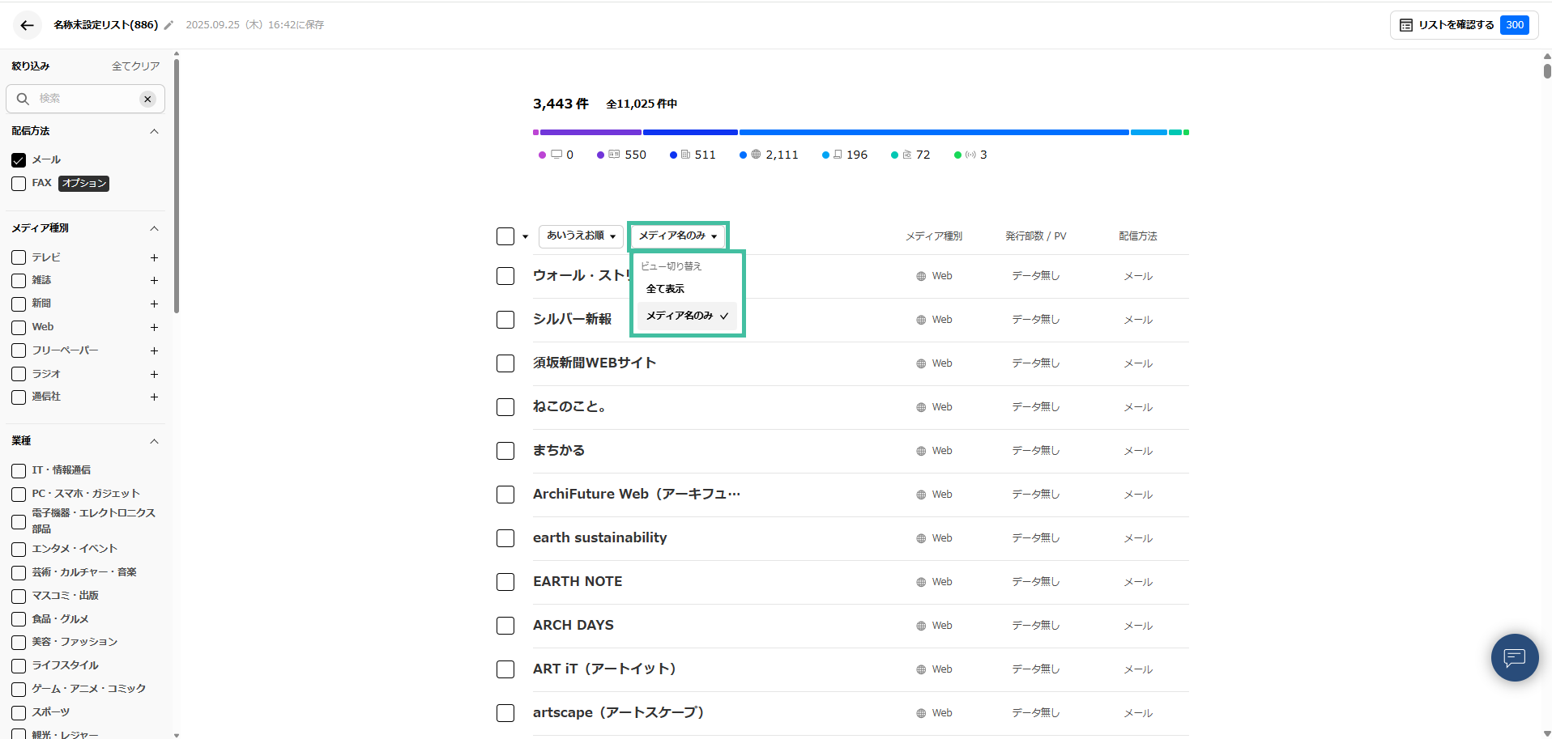
Task: Click 全てクリア to reset filters
Action: coord(135,66)
